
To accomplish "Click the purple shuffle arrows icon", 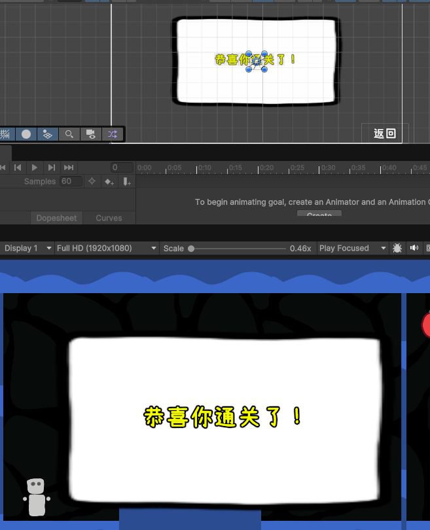I will (112, 134).
